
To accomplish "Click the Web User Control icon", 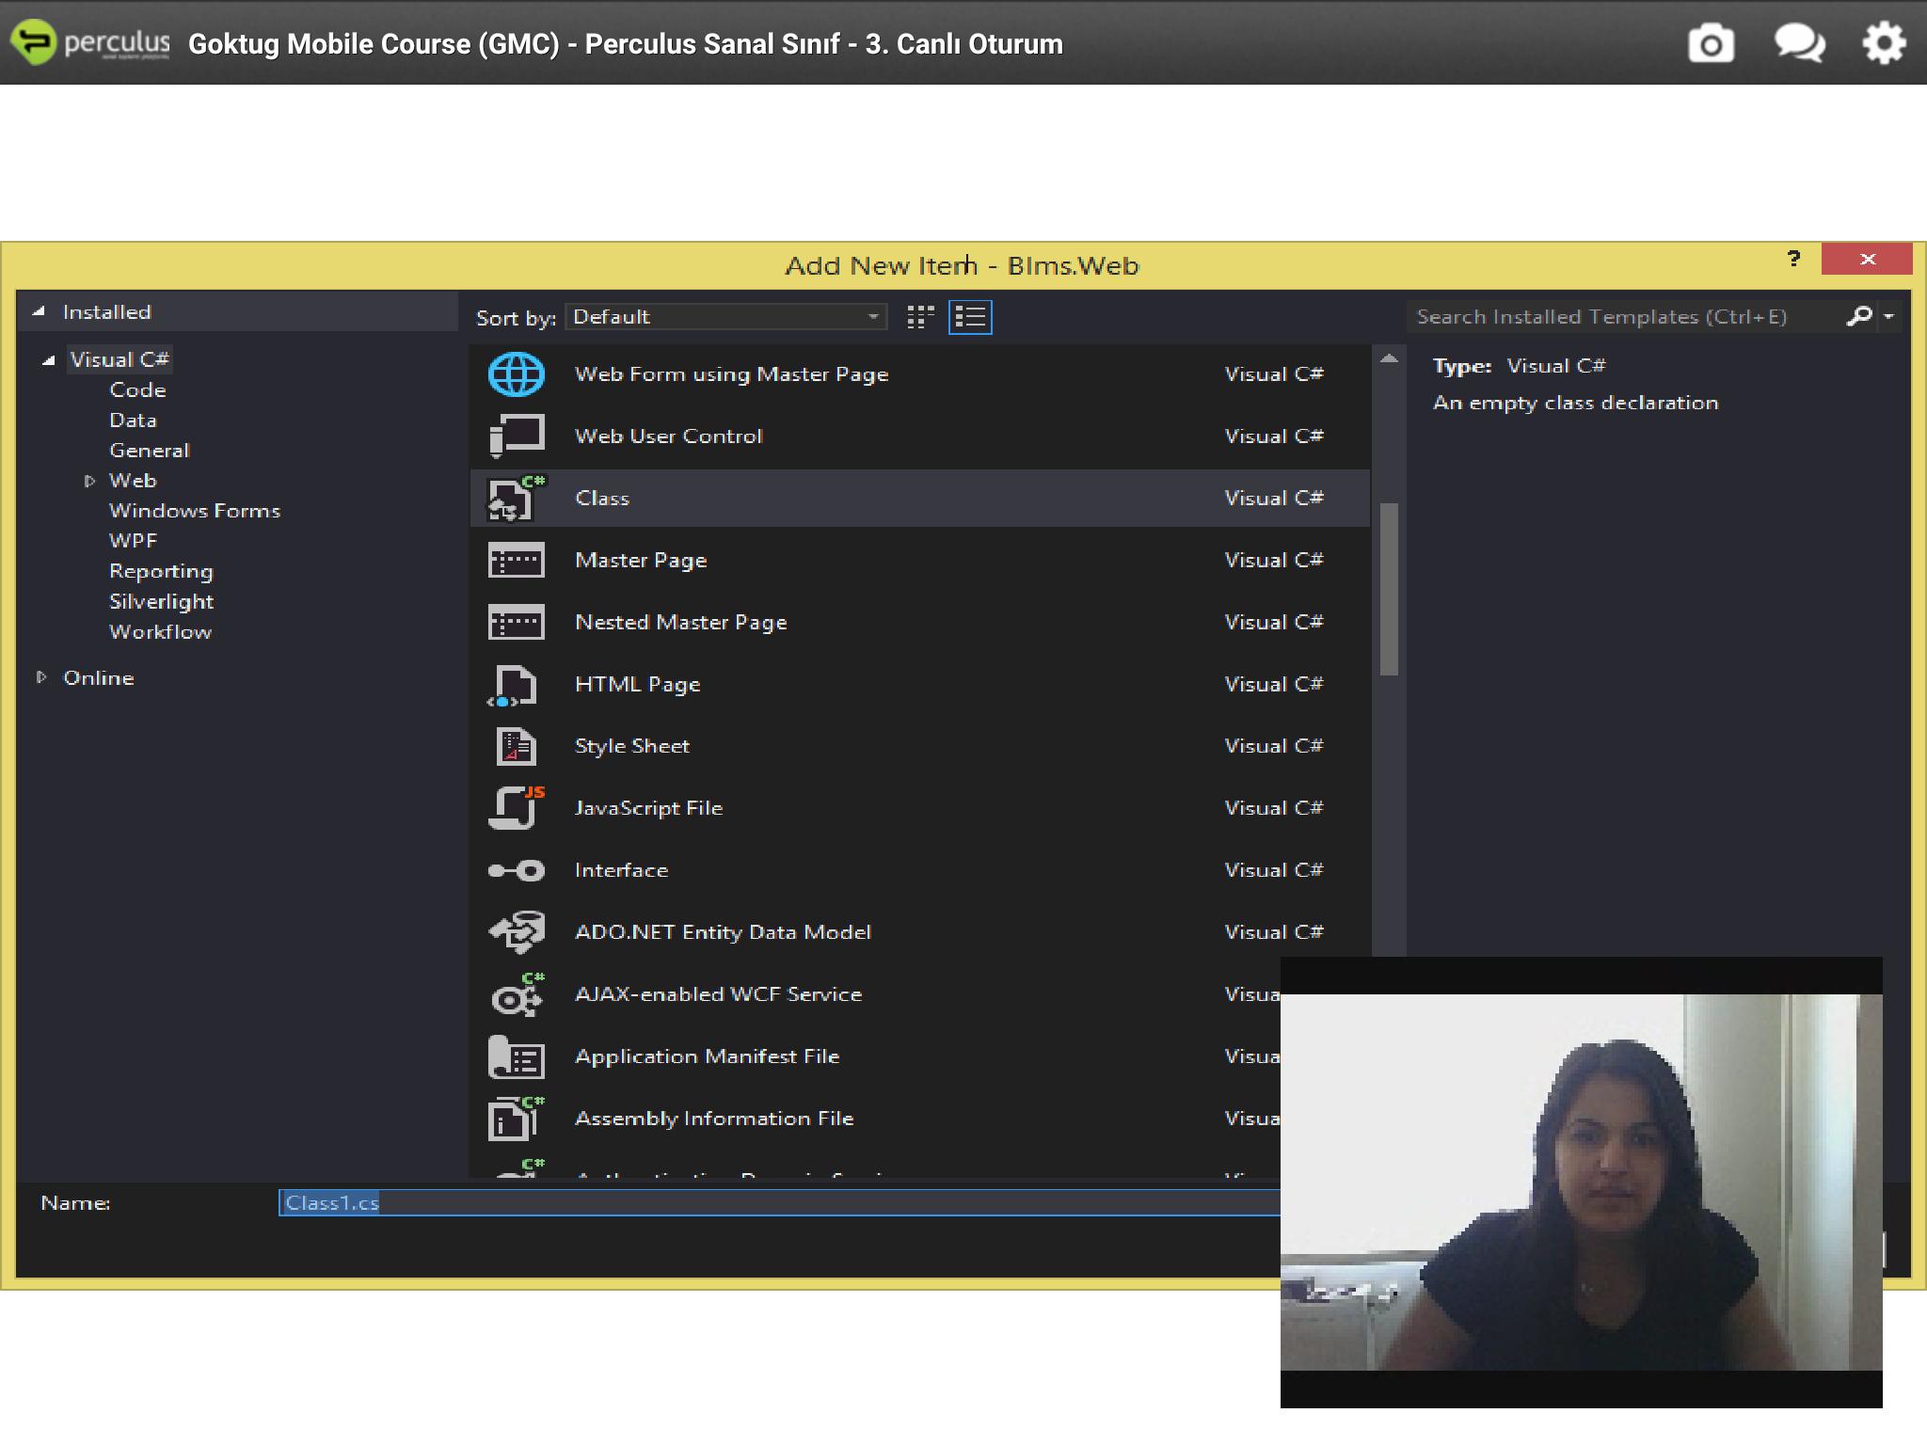I will tap(516, 437).
